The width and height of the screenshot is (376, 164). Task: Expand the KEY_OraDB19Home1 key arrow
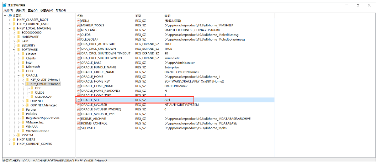pyautogui.click(x=23, y=80)
